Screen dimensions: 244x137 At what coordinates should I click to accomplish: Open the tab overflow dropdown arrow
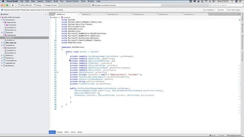coord(239,14)
